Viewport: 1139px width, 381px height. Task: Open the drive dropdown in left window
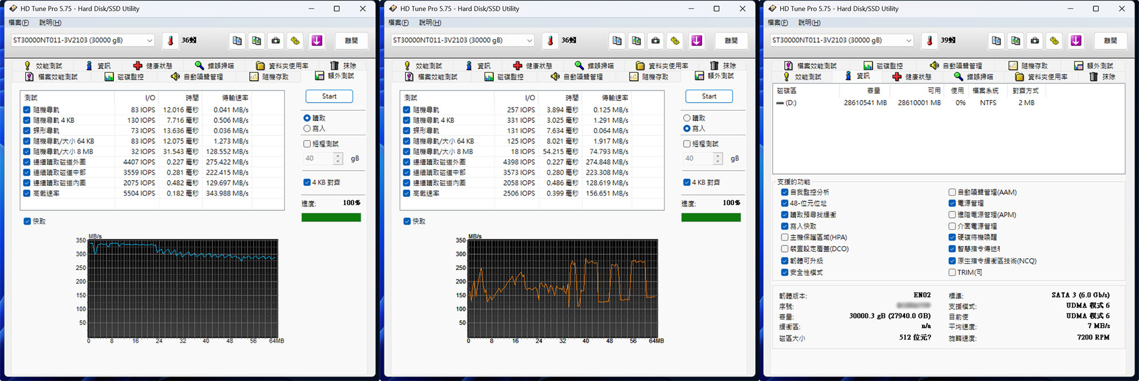[150, 40]
